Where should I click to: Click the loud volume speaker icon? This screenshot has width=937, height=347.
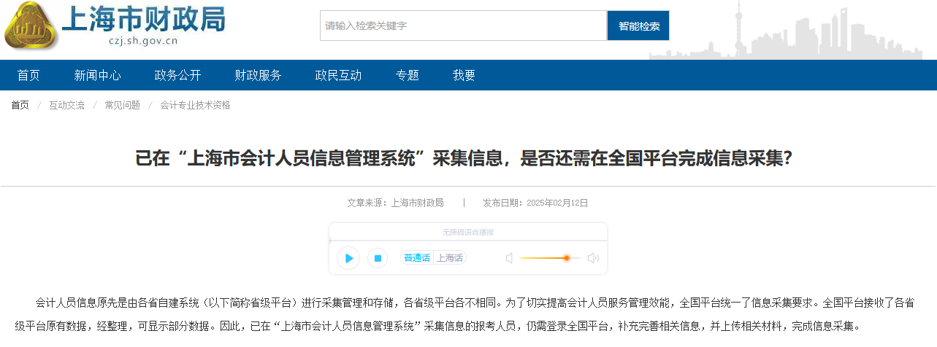(x=593, y=258)
